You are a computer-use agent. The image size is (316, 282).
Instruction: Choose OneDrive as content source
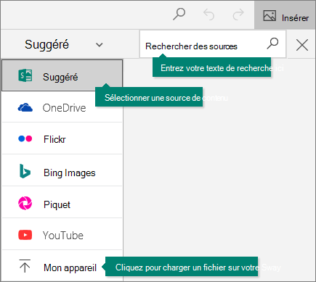pos(62,107)
